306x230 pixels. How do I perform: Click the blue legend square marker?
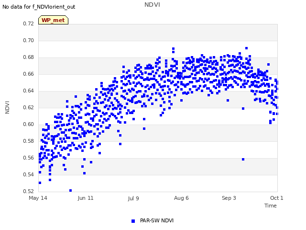click(x=133, y=221)
